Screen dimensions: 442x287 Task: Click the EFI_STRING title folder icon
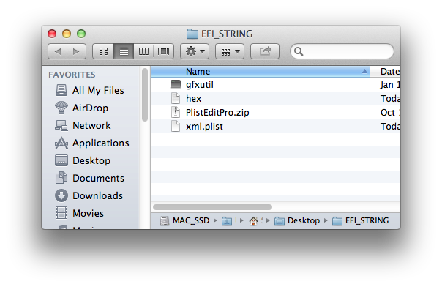pyautogui.click(x=192, y=34)
